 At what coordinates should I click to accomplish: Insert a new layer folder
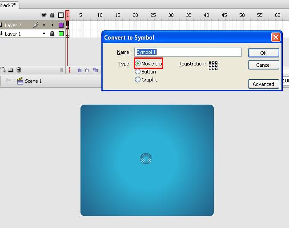coord(11,70)
